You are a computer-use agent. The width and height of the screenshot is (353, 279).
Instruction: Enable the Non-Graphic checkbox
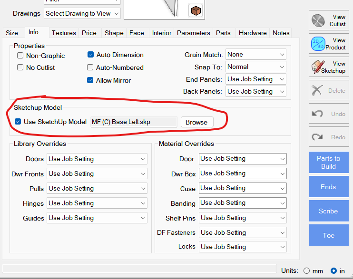[x=20, y=55]
